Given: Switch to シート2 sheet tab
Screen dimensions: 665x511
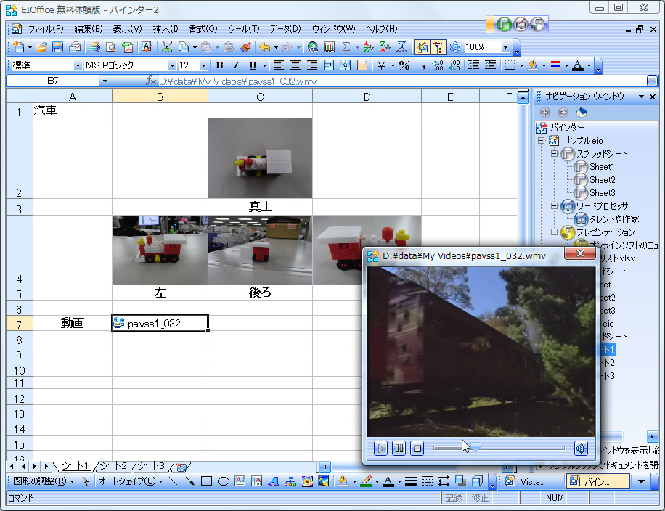Looking at the screenshot, I should coord(113,465).
